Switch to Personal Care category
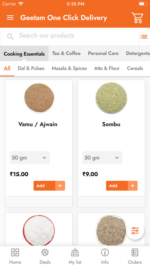 (x=103, y=53)
